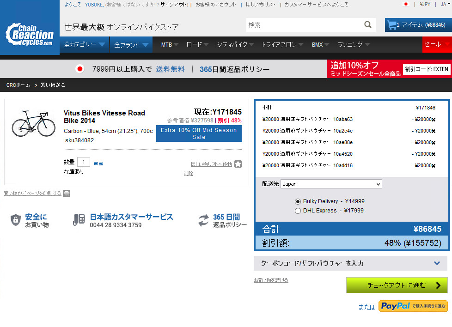Click the wishlist star icon
Screen dimensions: 452x327
(238, 164)
